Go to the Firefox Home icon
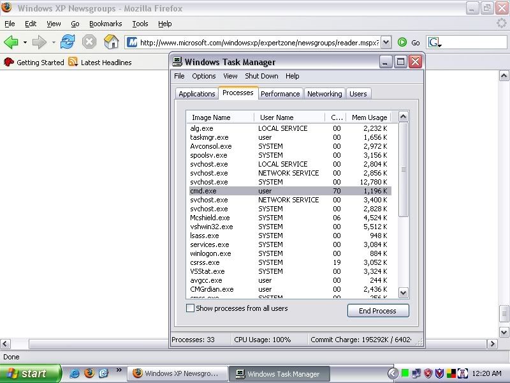Viewport: 510px width, 383px height. (x=111, y=41)
